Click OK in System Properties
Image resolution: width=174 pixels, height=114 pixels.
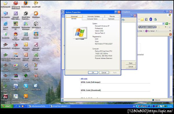pyautogui.click(x=93, y=72)
